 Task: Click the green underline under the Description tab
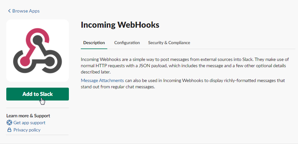(x=94, y=48)
